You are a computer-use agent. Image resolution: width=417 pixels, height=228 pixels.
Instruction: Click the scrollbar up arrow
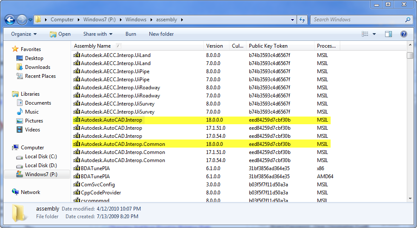[x=410, y=45]
